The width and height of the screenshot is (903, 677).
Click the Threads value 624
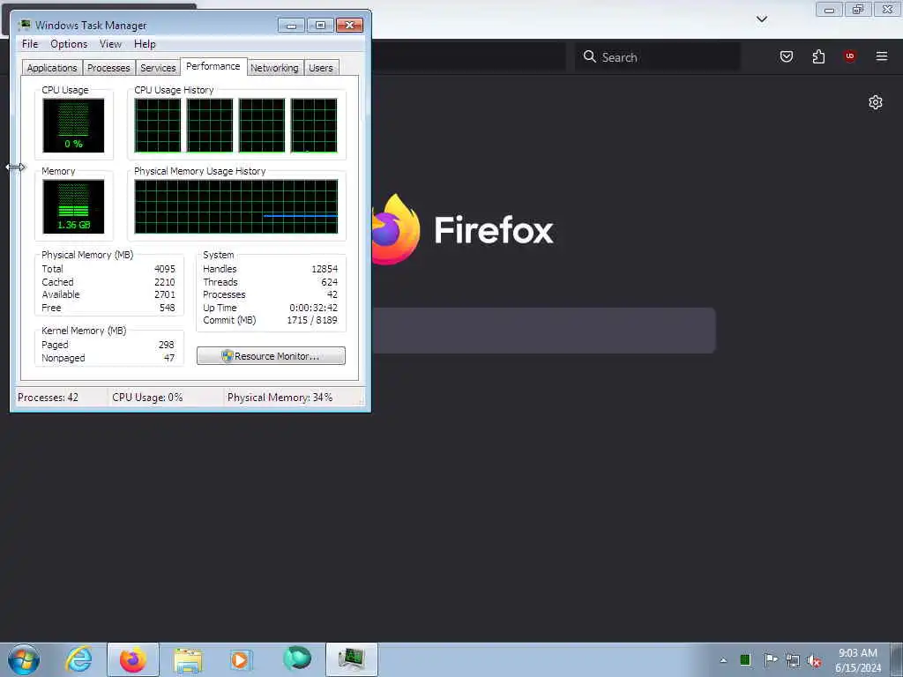330,282
